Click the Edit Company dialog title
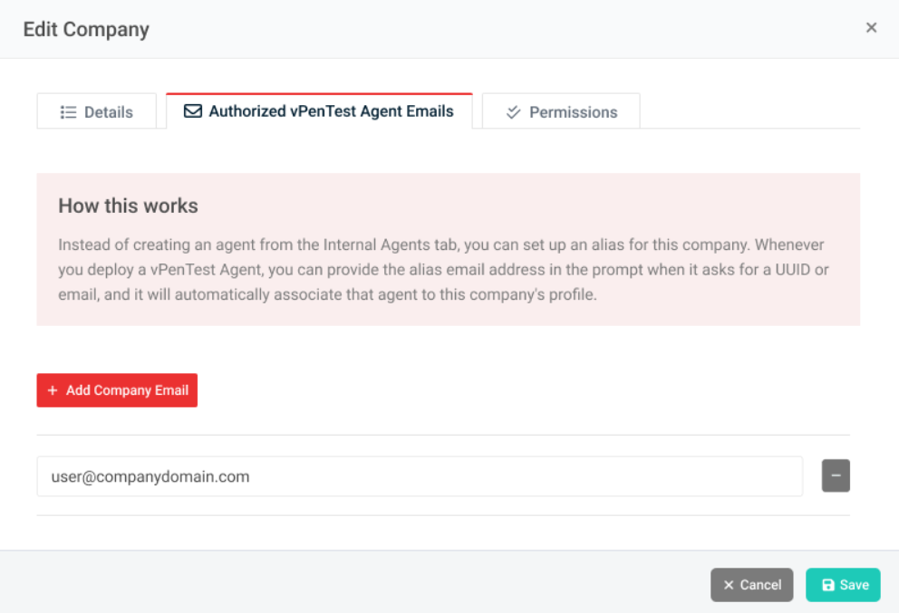899x613 pixels. click(x=86, y=29)
